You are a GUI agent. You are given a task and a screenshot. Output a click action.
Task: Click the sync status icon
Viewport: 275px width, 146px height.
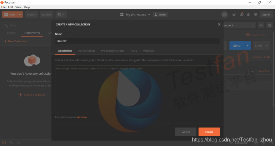tap(224, 15)
